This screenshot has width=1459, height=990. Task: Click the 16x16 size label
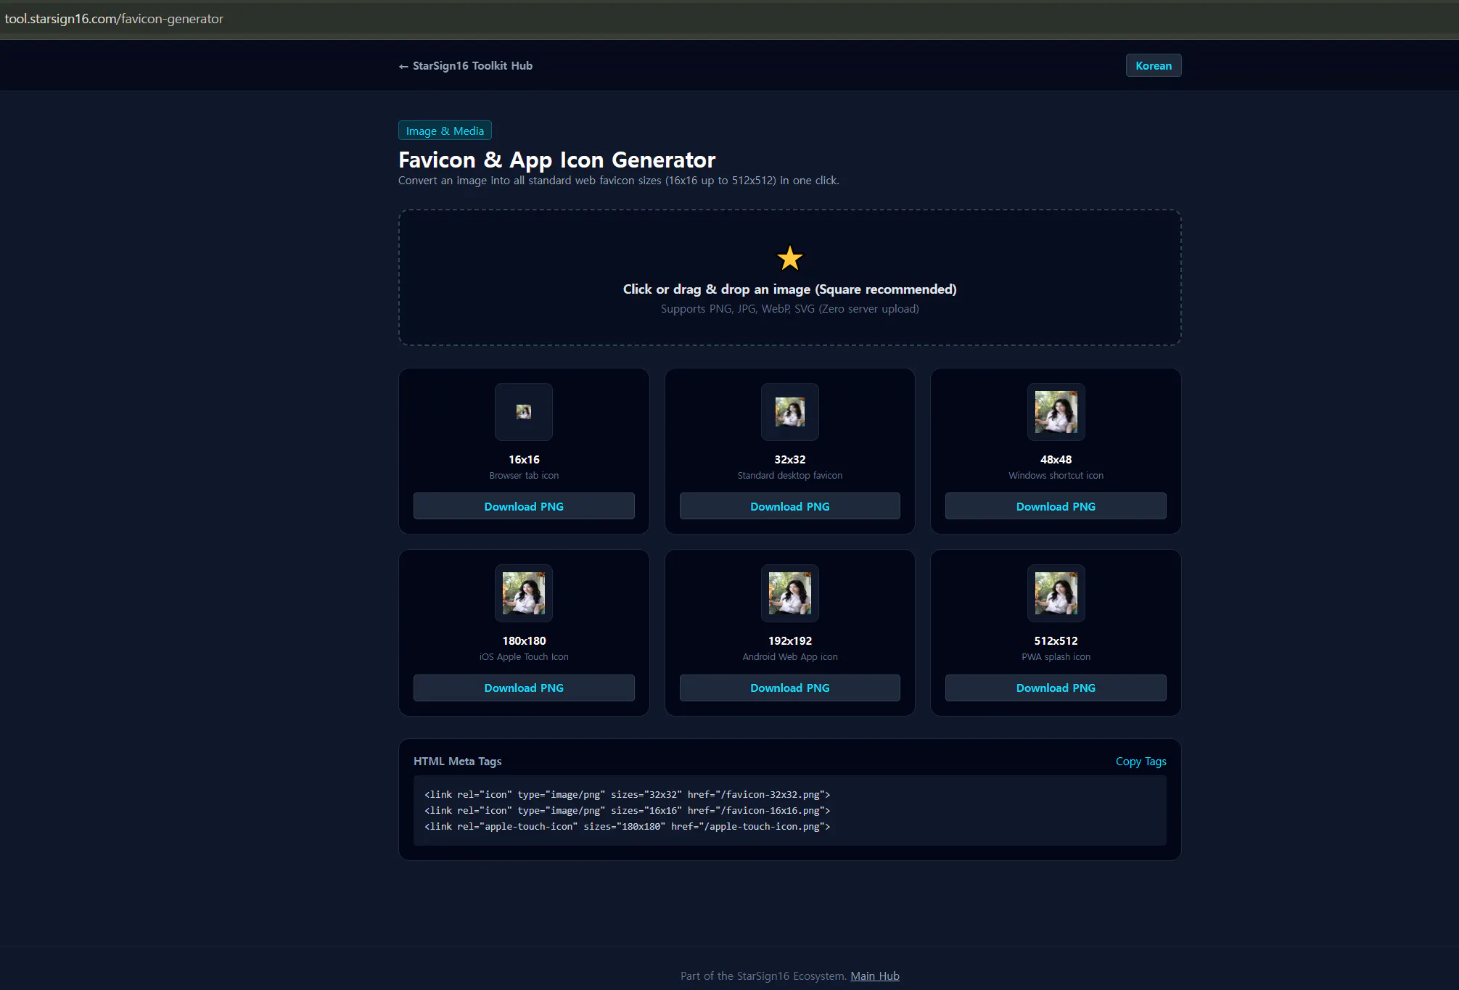tap(524, 459)
